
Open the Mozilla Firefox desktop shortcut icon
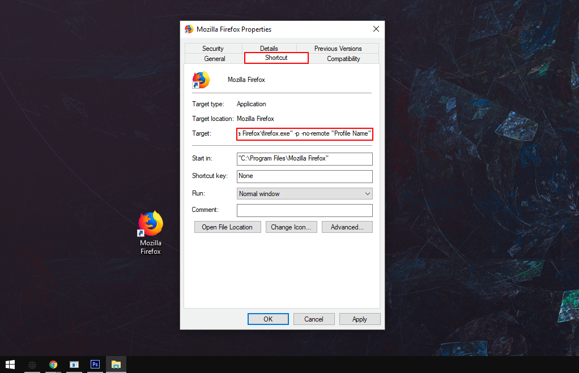click(151, 223)
